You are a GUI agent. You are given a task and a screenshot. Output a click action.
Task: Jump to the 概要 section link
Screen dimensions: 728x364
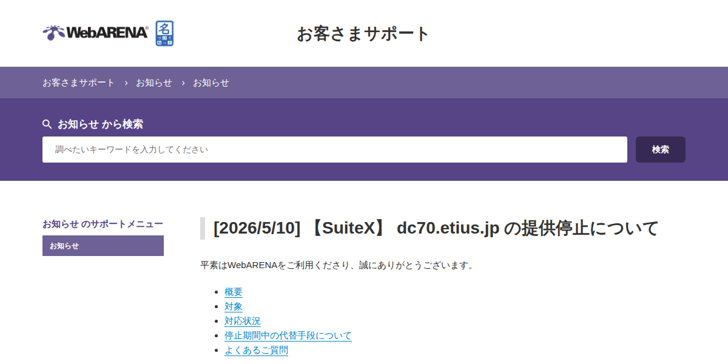coord(234,292)
